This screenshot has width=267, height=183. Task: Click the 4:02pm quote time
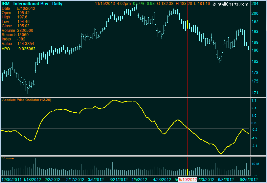pos(124,4)
